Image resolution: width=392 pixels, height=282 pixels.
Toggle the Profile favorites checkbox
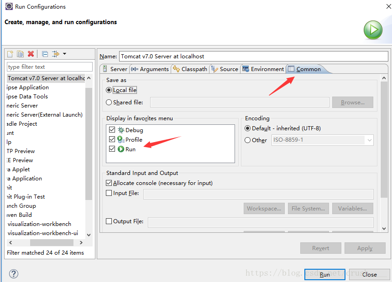[x=112, y=139]
